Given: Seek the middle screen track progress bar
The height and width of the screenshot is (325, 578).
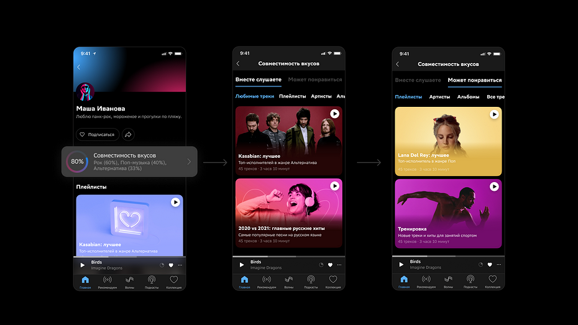Looking at the screenshot, I should (288, 256).
